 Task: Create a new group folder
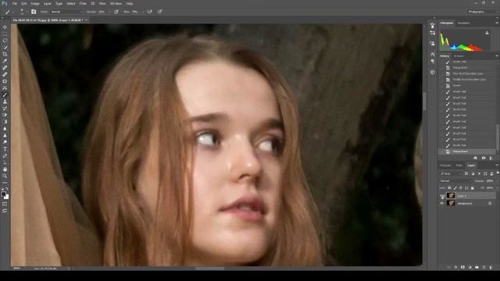tap(477, 267)
